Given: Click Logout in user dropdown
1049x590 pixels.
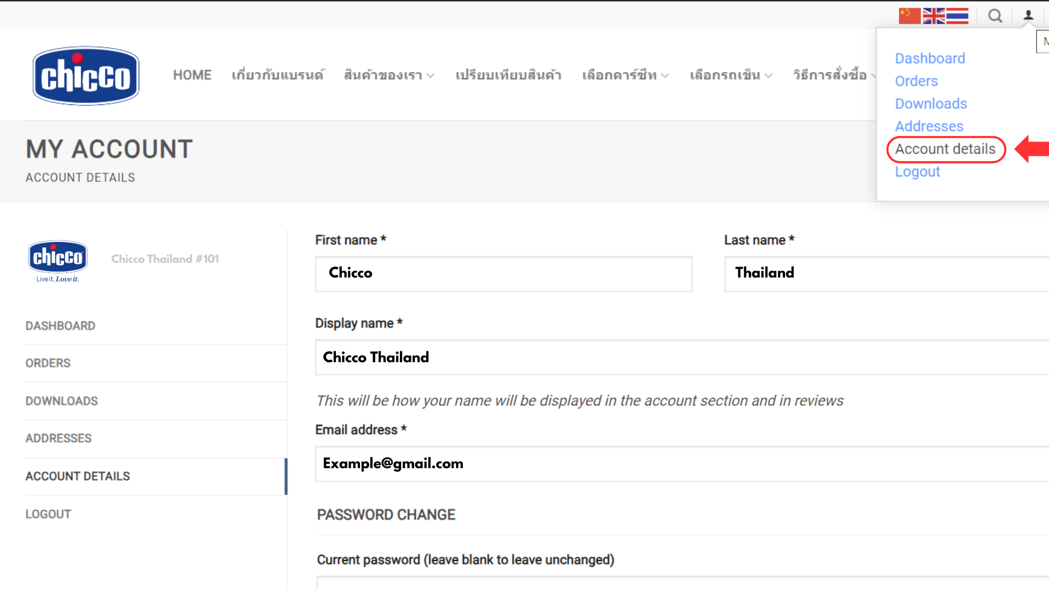Looking at the screenshot, I should tap(917, 172).
